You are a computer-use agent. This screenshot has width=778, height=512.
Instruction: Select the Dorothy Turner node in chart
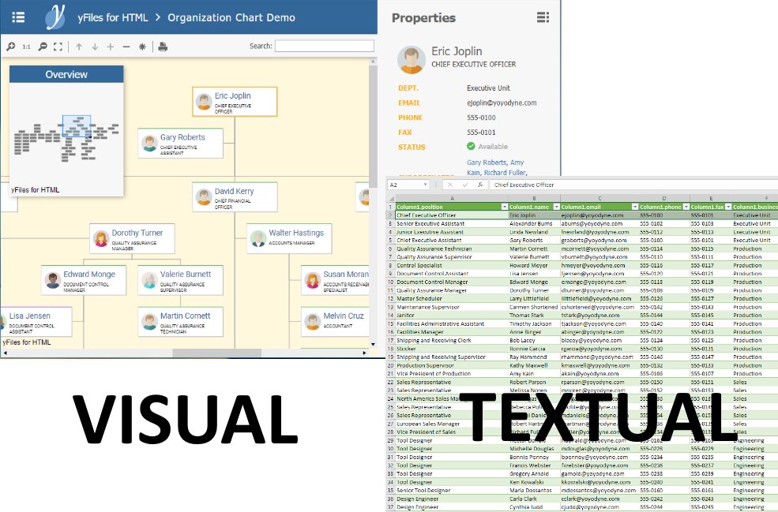coord(132,238)
